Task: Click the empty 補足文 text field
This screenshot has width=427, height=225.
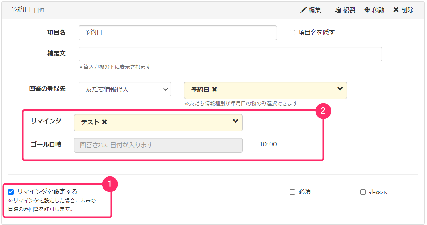Action: (x=230, y=54)
